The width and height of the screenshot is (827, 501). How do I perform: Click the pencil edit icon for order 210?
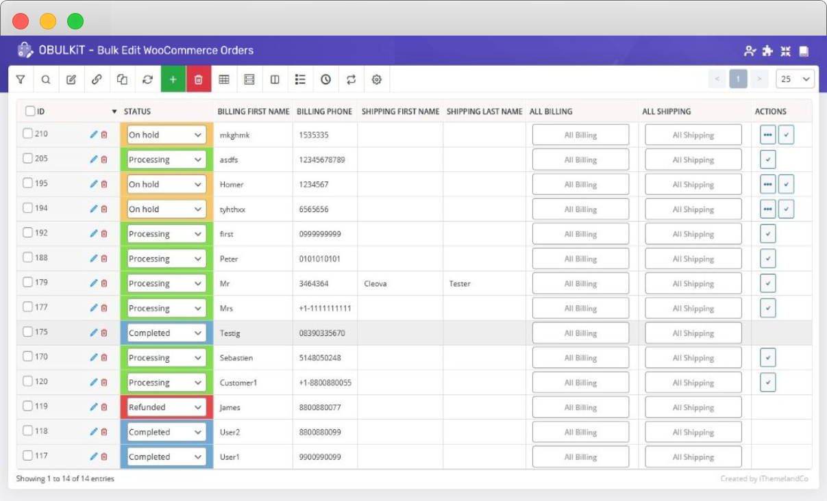point(94,135)
